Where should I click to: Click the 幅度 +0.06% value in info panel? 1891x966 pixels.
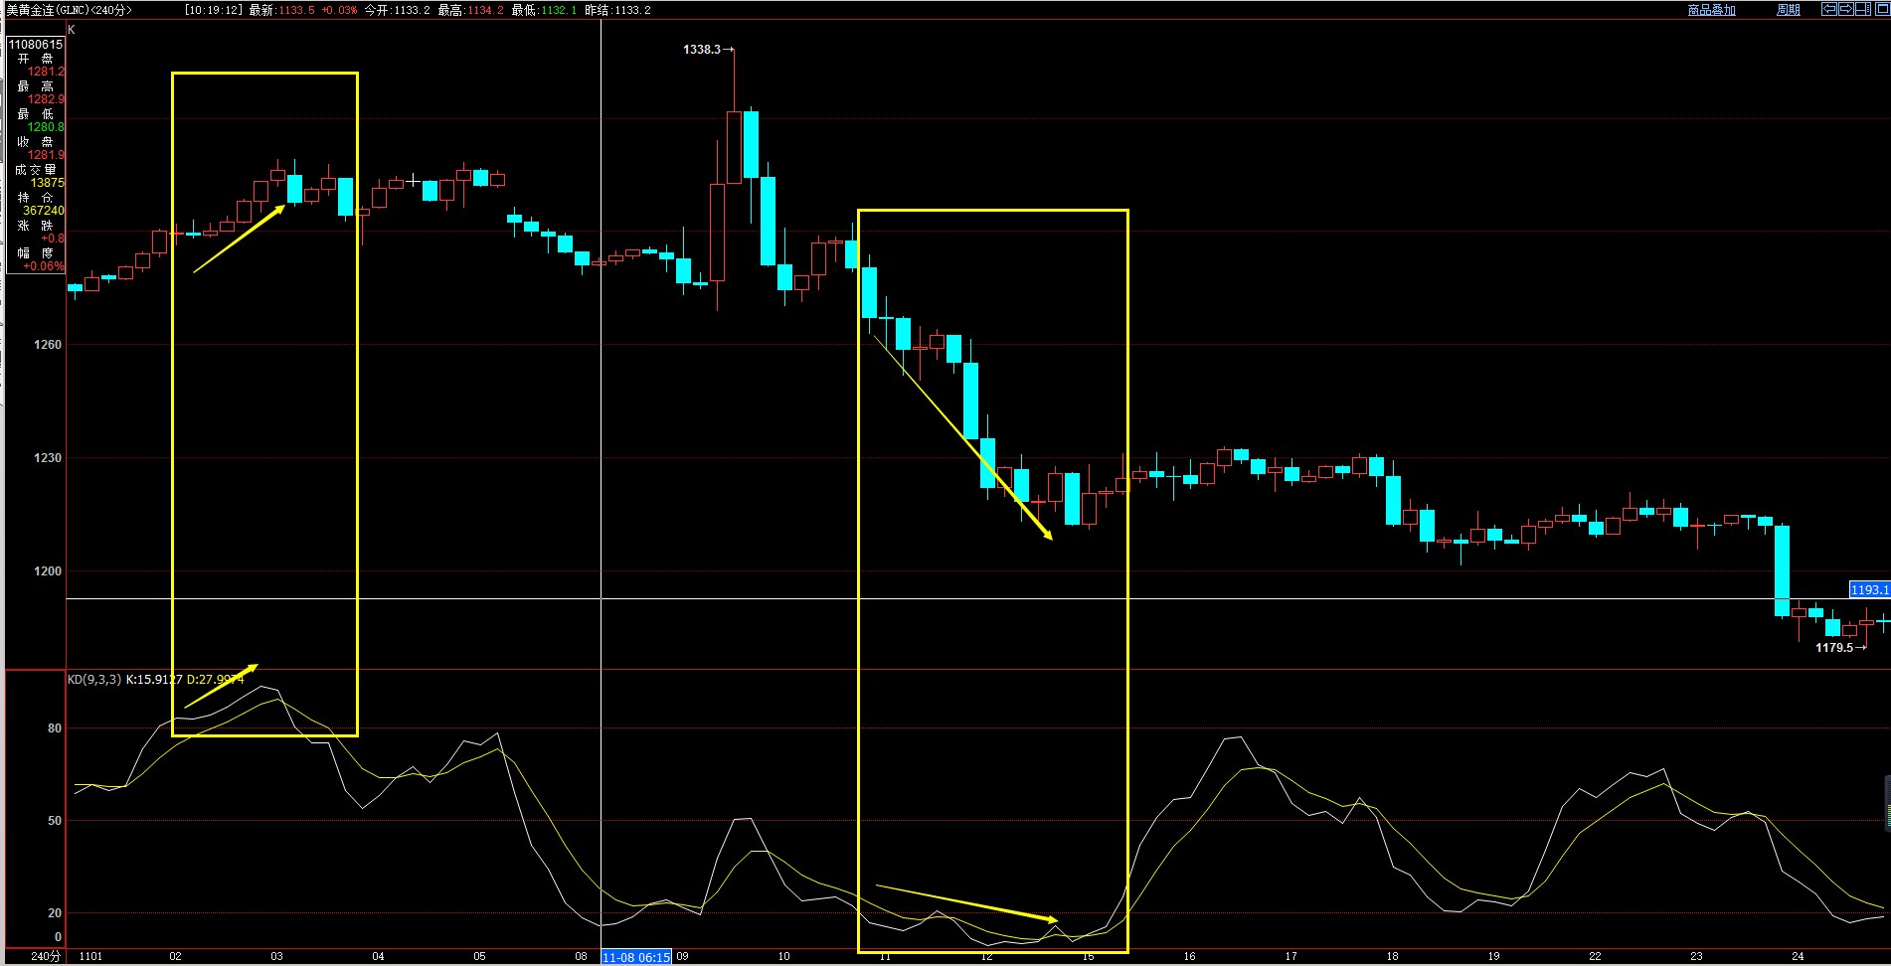coord(44,266)
